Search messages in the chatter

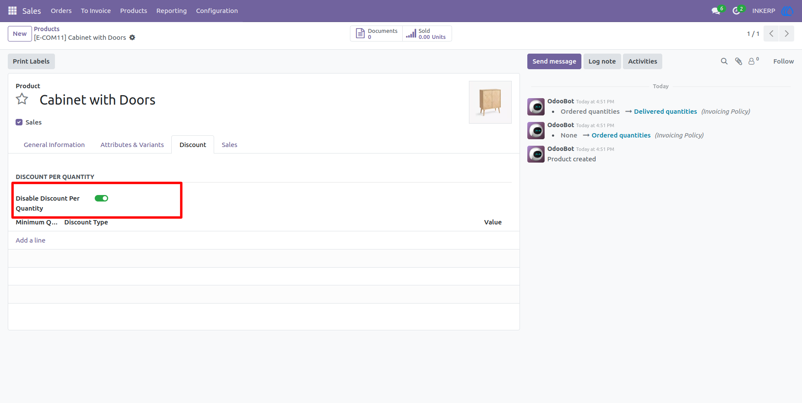coord(724,61)
